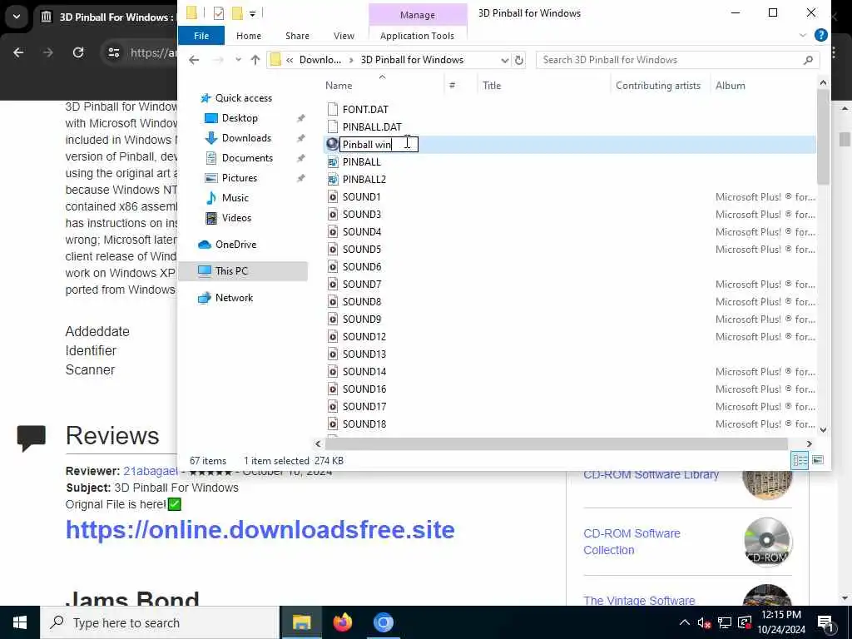Open Music in navigation pane
Screen dimensions: 852x639
tap(235, 198)
